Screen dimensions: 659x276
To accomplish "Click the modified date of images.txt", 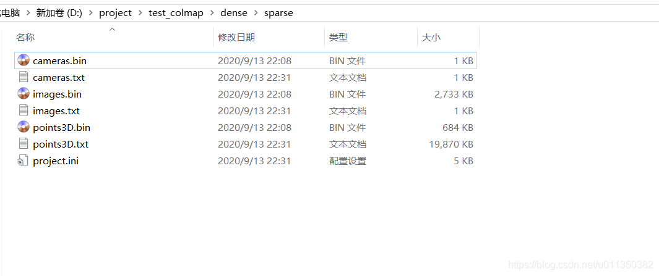I will [254, 111].
